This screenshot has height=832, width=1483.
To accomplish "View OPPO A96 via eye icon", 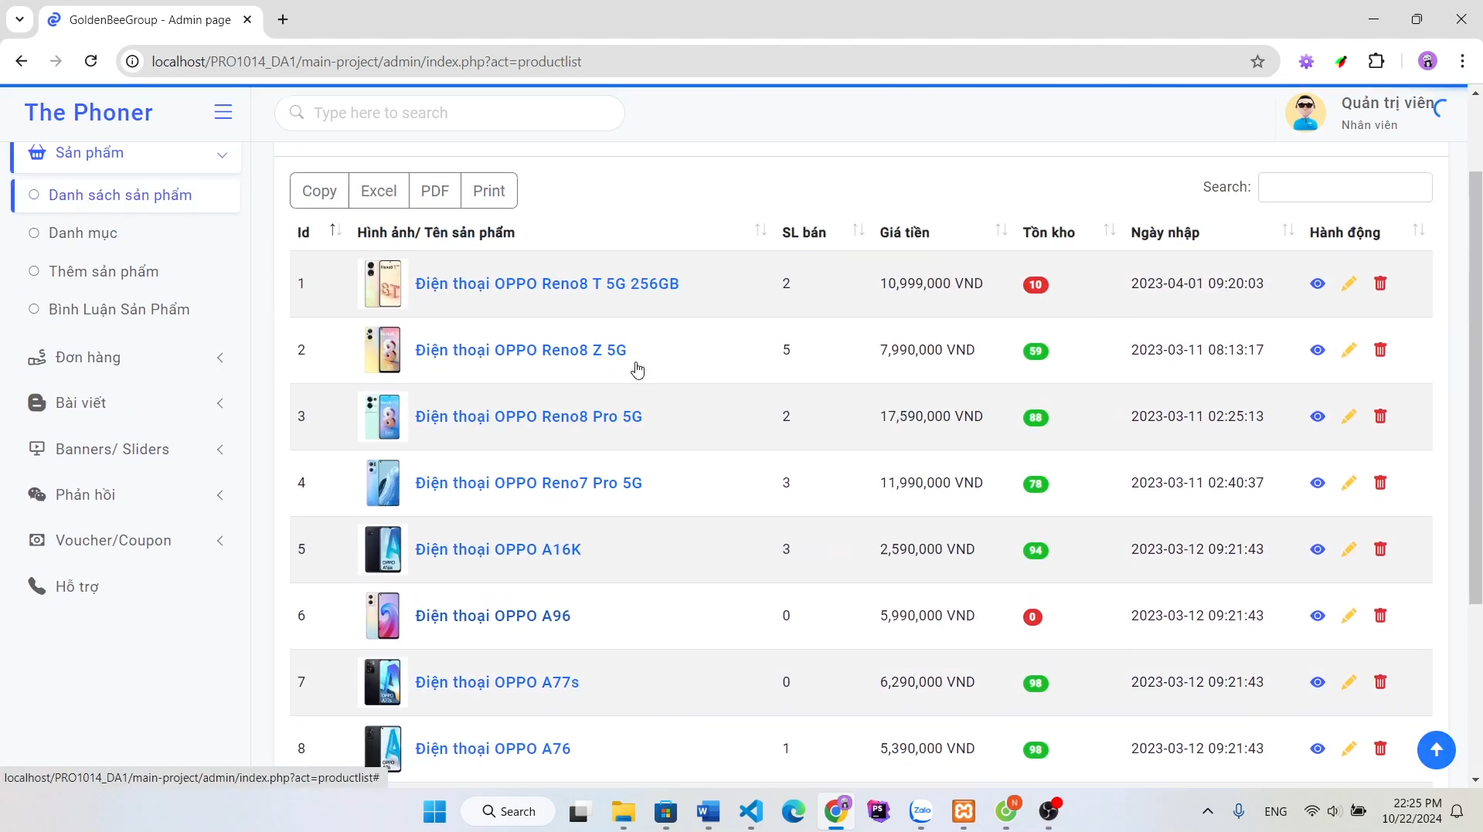I will (1318, 616).
